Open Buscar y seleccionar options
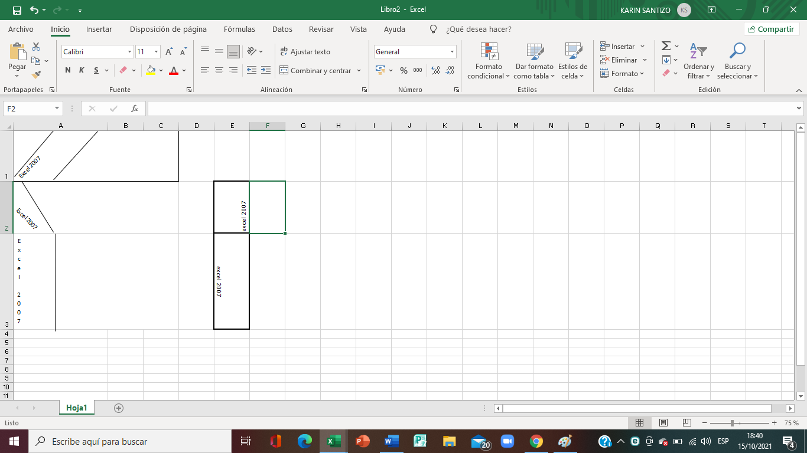Image resolution: width=807 pixels, height=453 pixels. [x=737, y=61]
